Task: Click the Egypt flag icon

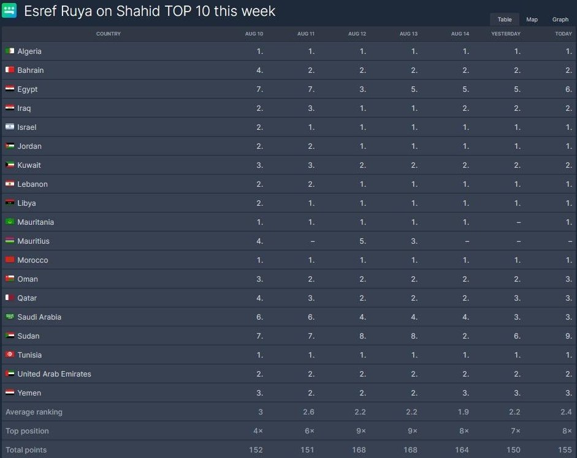Action: [10, 89]
